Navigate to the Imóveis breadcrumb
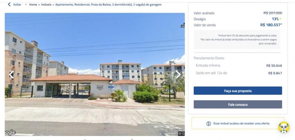Screen dimensions: 295x140 tap(46, 5)
